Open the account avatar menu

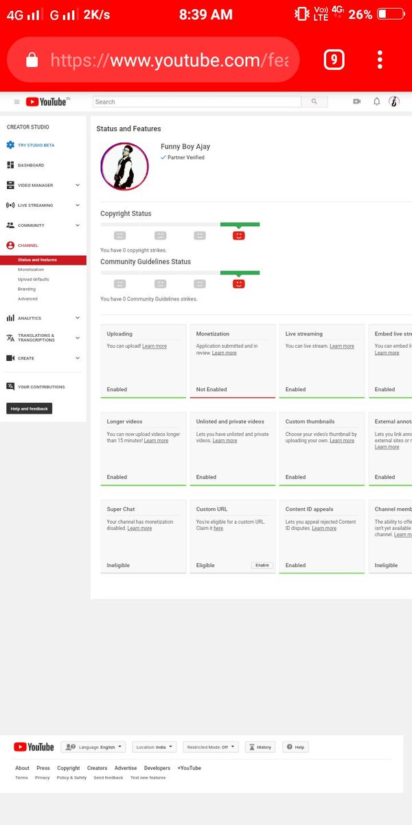(x=393, y=102)
